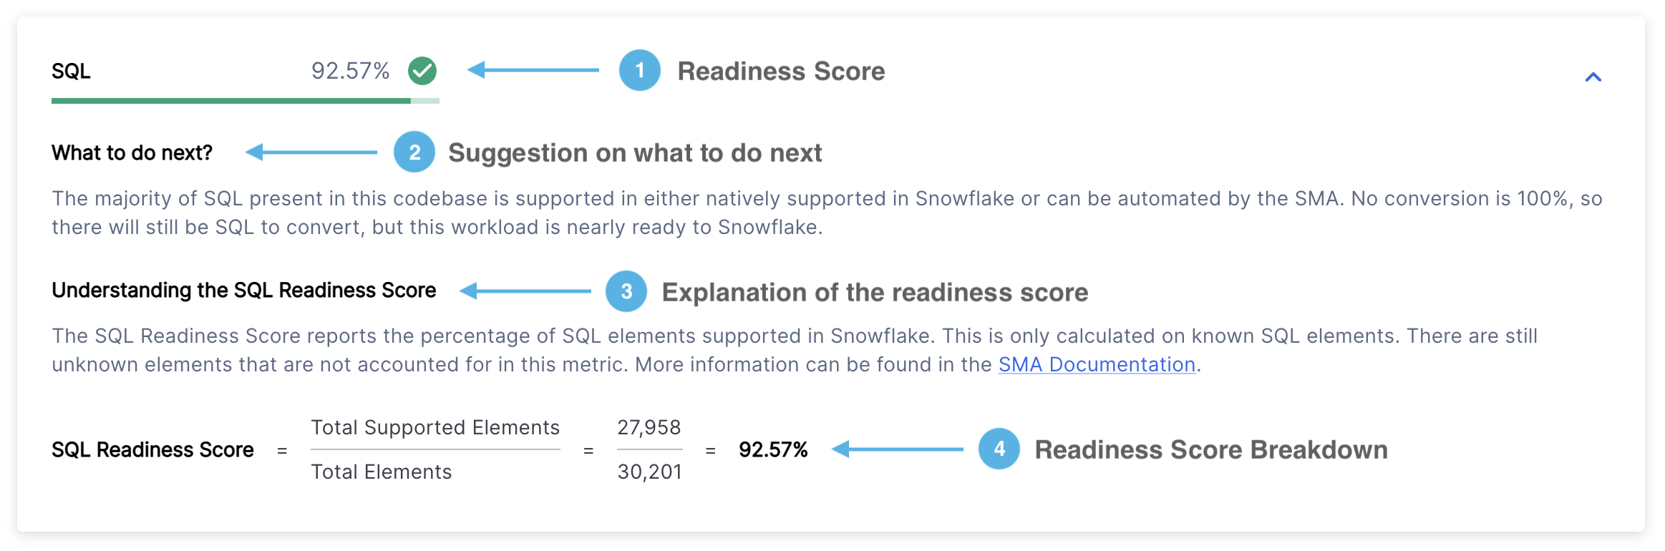
Task: Click the arrow beside What to do next
Action: point(311,152)
